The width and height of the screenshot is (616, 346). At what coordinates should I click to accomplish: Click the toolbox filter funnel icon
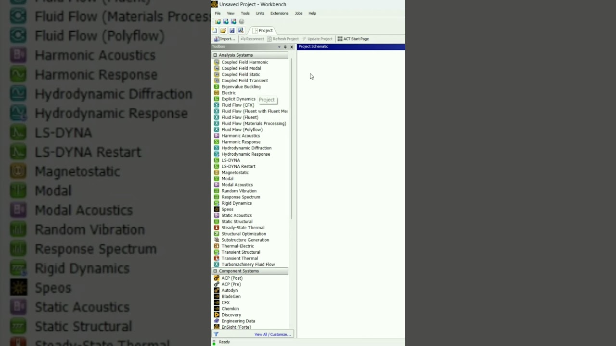pyautogui.click(x=216, y=334)
